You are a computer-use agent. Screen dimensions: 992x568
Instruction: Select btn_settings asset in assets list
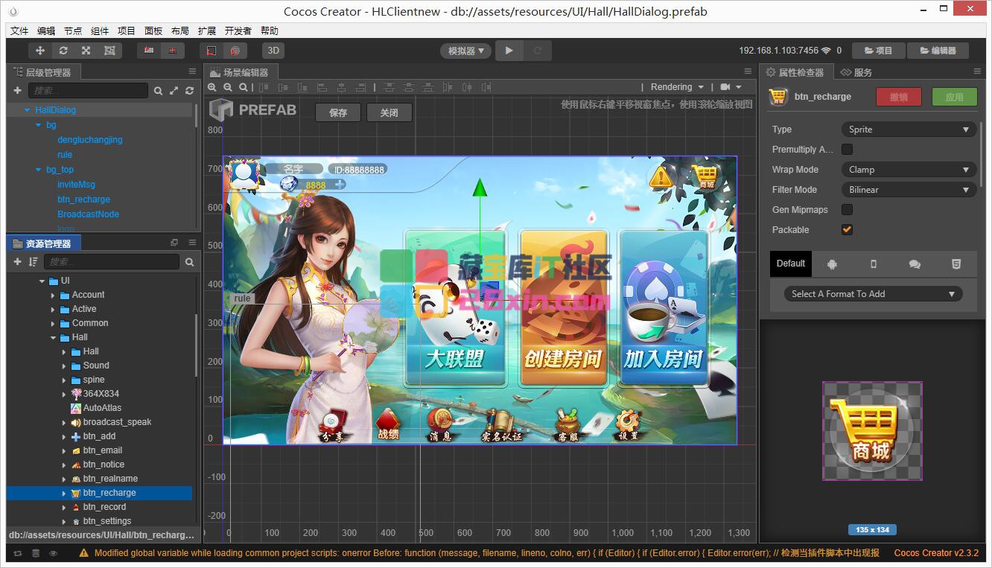pyautogui.click(x=106, y=521)
